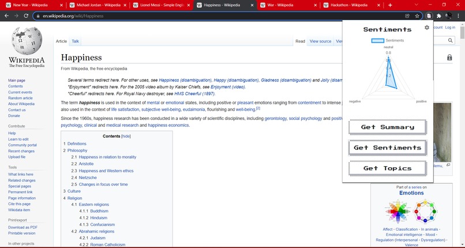465x248 pixels.
Task: Open the View source tab
Action: (x=320, y=41)
